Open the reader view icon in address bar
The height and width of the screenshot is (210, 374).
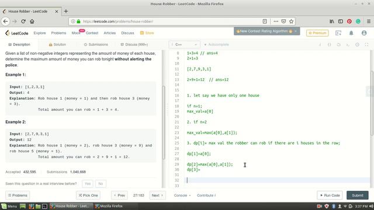tap(265, 22)
